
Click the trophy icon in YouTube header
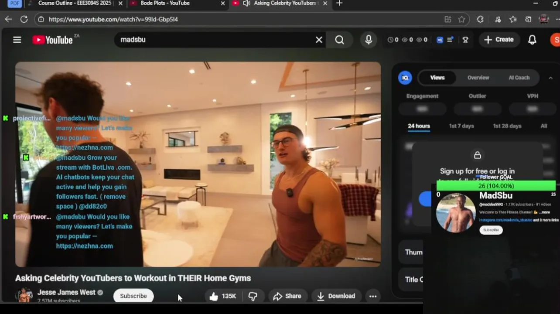coord(465,40)
